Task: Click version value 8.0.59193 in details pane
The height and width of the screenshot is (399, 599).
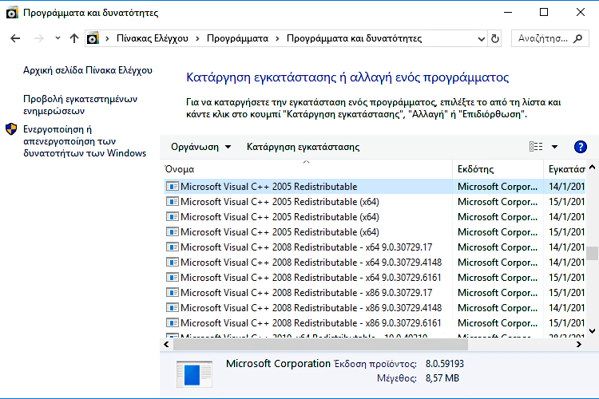Action: [x=445, y=364]
